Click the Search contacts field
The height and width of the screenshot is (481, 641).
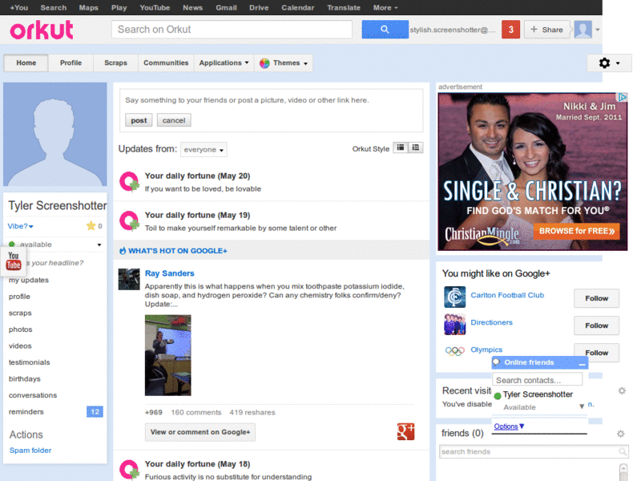click(537, 380)
